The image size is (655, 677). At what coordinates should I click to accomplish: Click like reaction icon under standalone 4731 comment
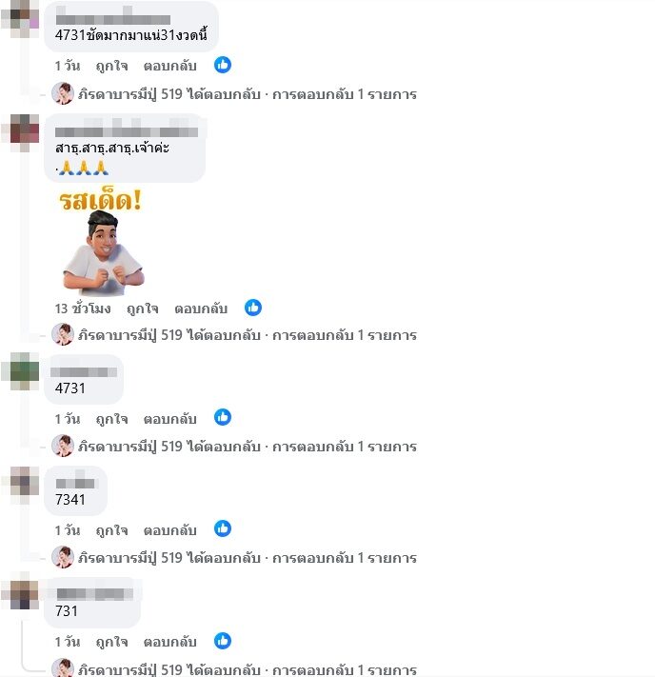223,417
